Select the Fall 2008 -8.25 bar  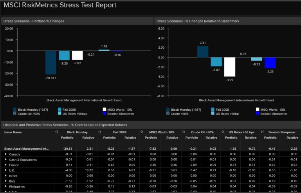click(64, 55)
